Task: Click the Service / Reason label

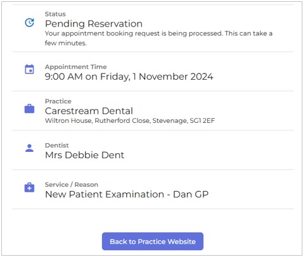Action: point(72,185)
